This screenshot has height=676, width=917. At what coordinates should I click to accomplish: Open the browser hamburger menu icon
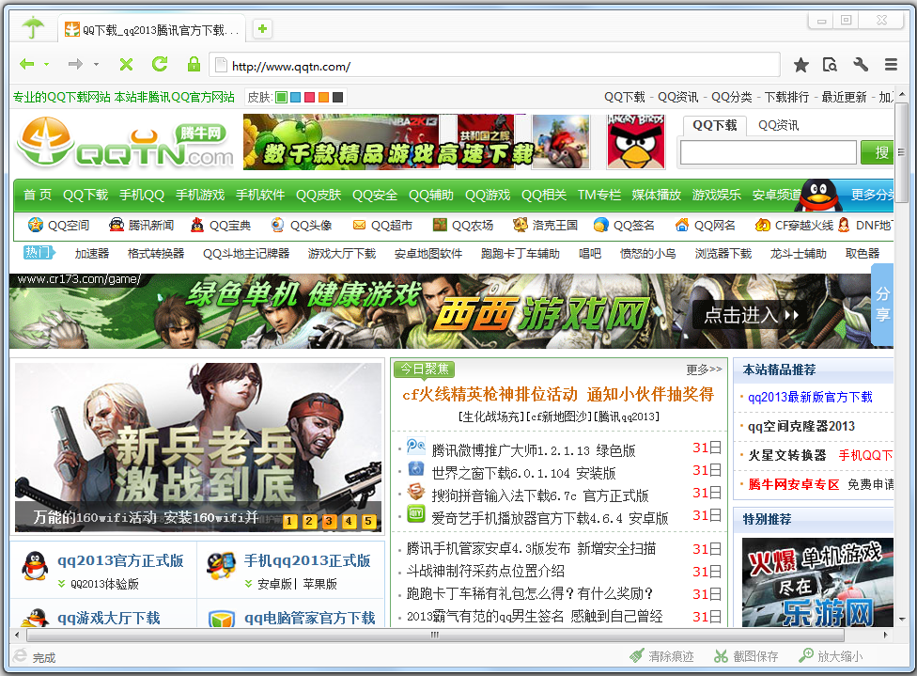[x=891, y=64]
